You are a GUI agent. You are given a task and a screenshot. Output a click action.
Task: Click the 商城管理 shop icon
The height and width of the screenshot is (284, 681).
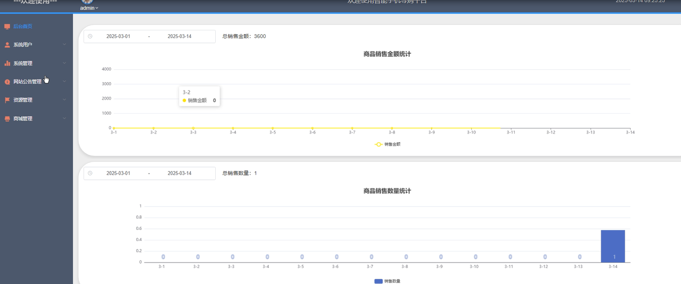pos(7,119)
